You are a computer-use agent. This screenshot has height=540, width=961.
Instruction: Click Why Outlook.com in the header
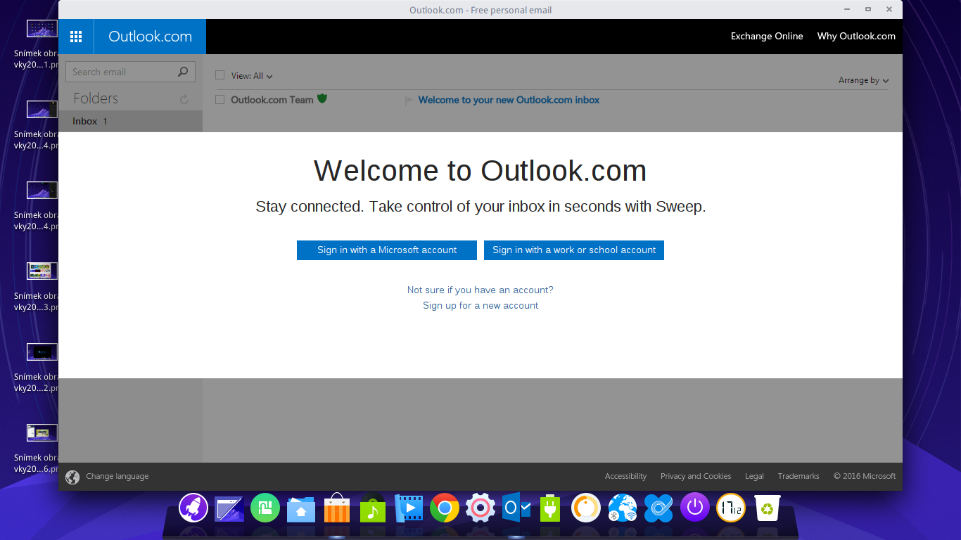[856, 37]
